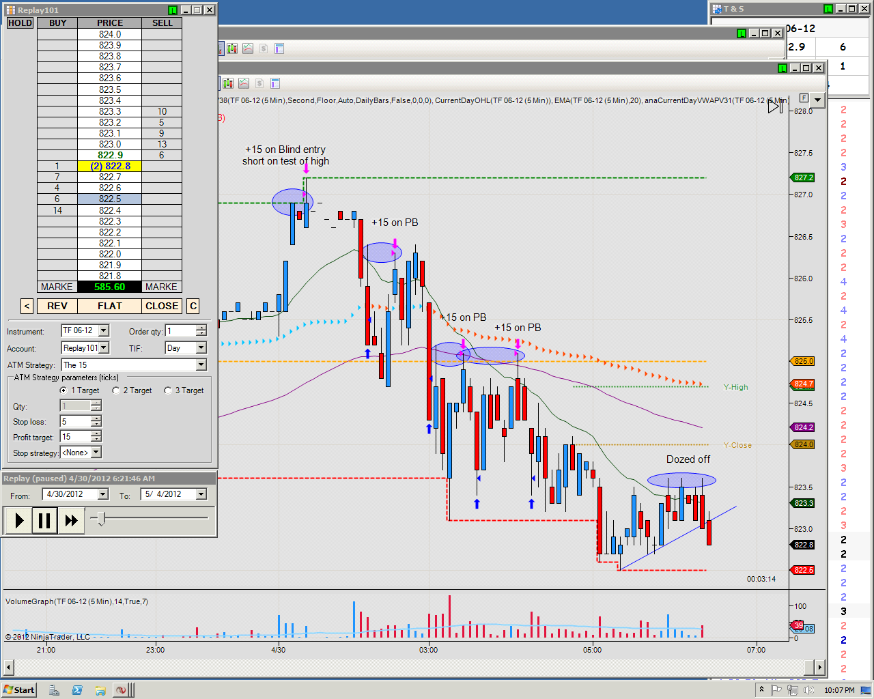Click the 585.60 P&L cell
874x699 pixels.
pos(110,287)
